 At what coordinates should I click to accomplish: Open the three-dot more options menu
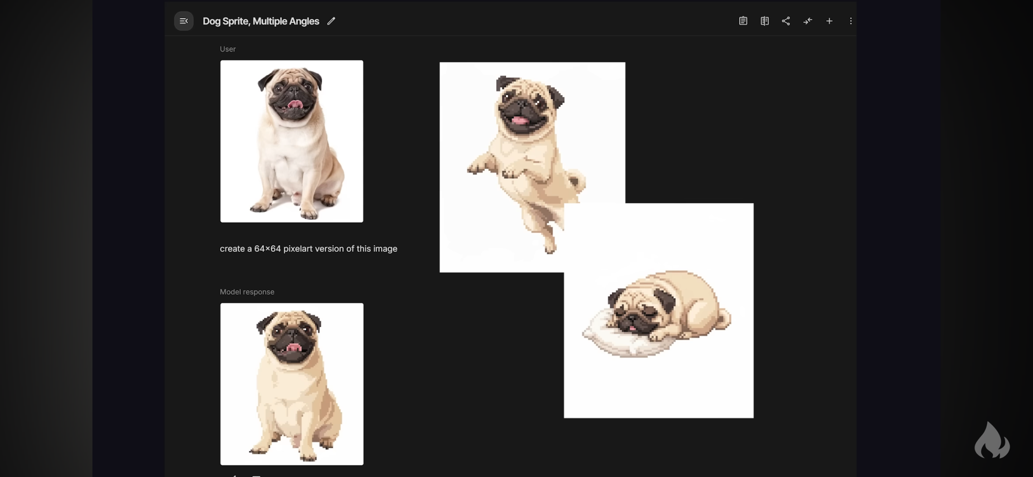pos(851,21)
